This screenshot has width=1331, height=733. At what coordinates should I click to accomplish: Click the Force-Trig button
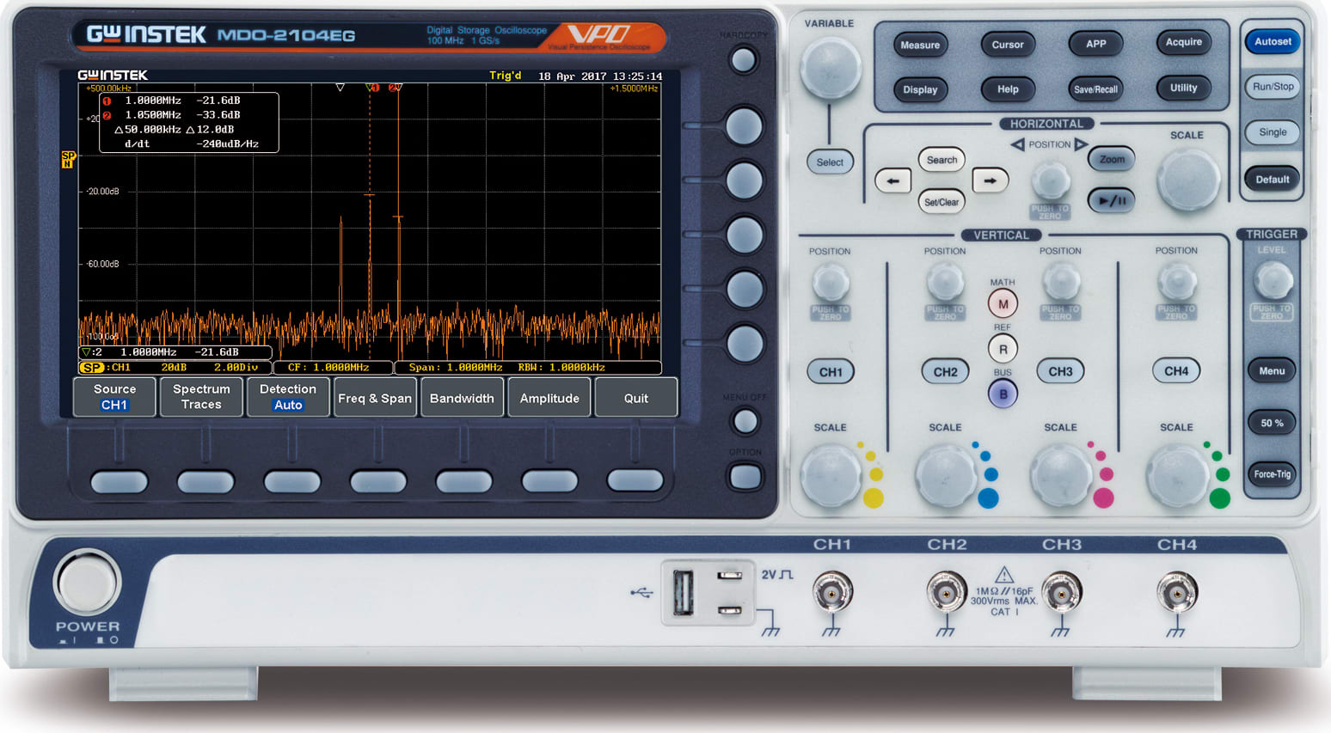point(1272,473)
